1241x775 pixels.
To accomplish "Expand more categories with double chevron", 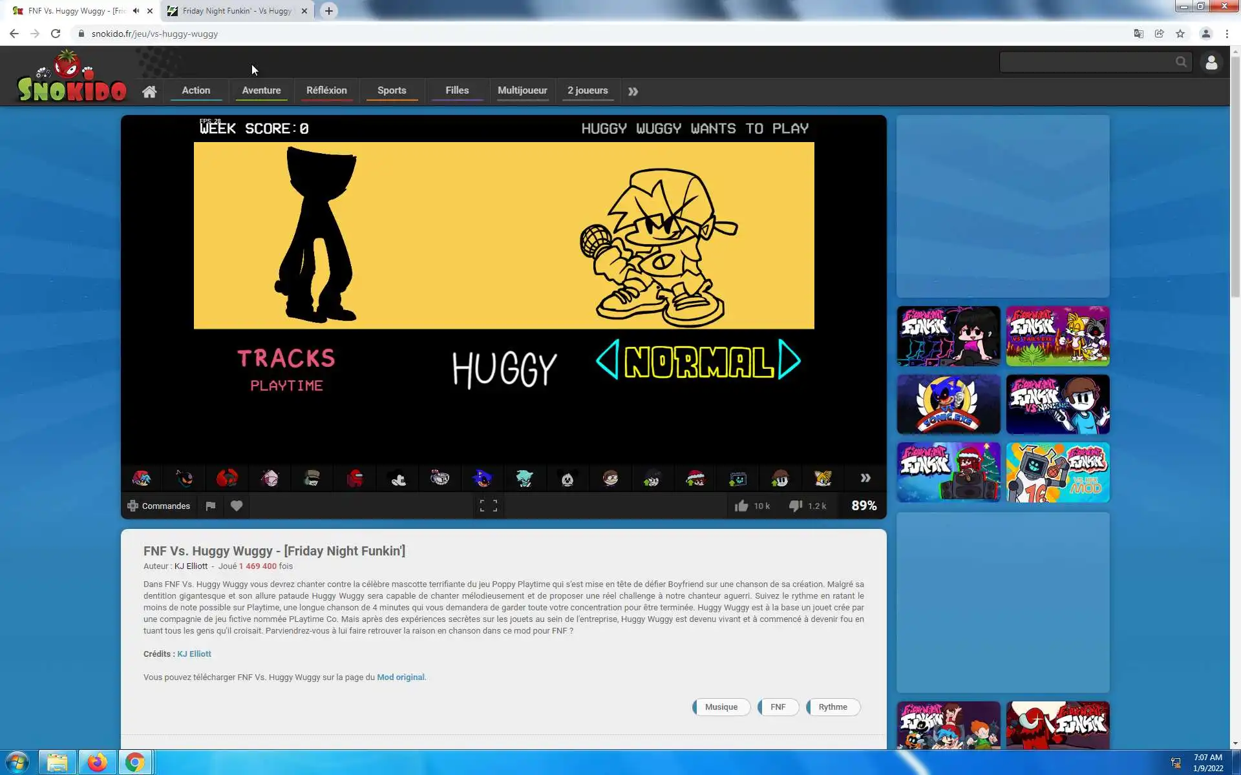I will point(633,91).
